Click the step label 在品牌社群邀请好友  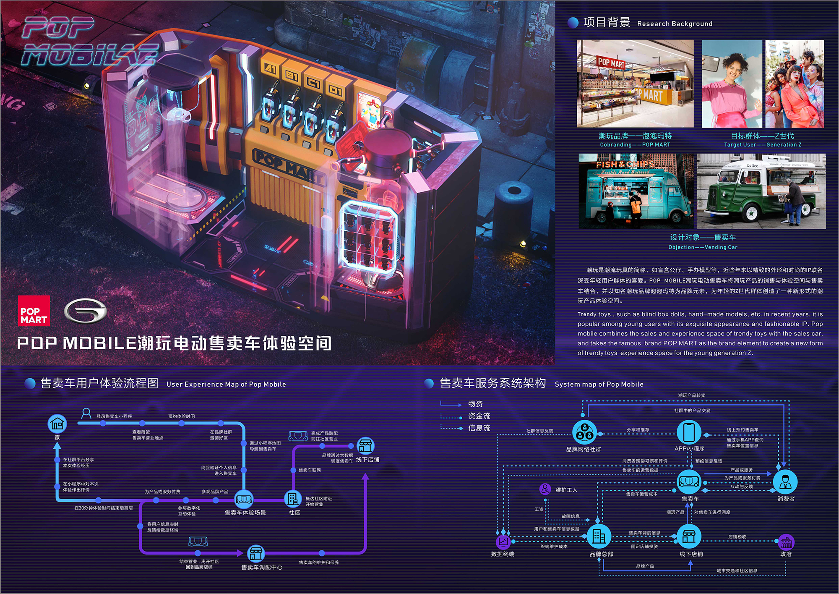(221, 435)
